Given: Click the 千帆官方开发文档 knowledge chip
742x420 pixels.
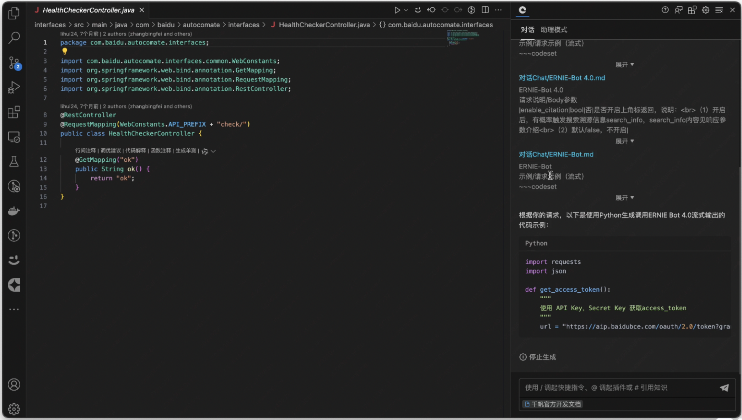Looking at the screenshot, I should coord(553,404).
